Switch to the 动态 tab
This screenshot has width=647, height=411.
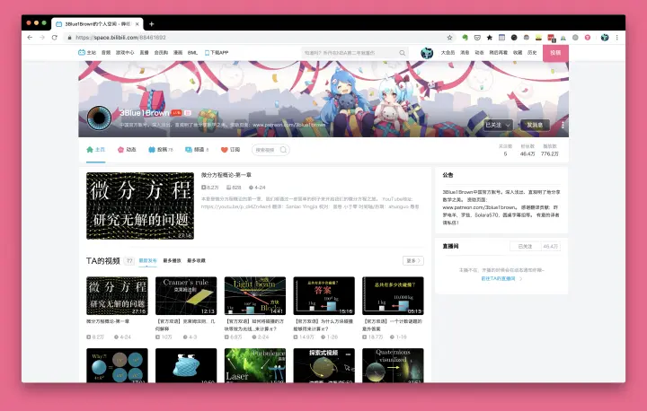(x=127, y=150)
